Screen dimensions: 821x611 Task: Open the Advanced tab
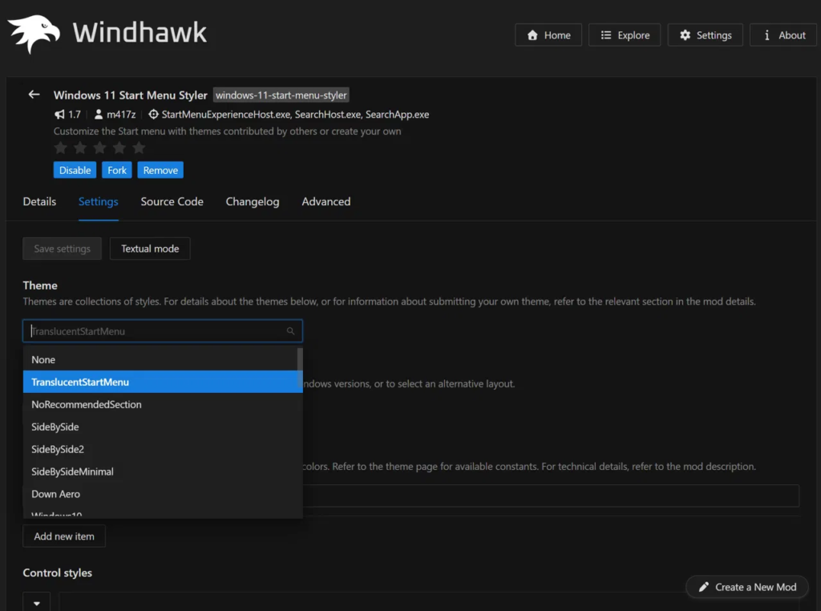coord(326,201)
